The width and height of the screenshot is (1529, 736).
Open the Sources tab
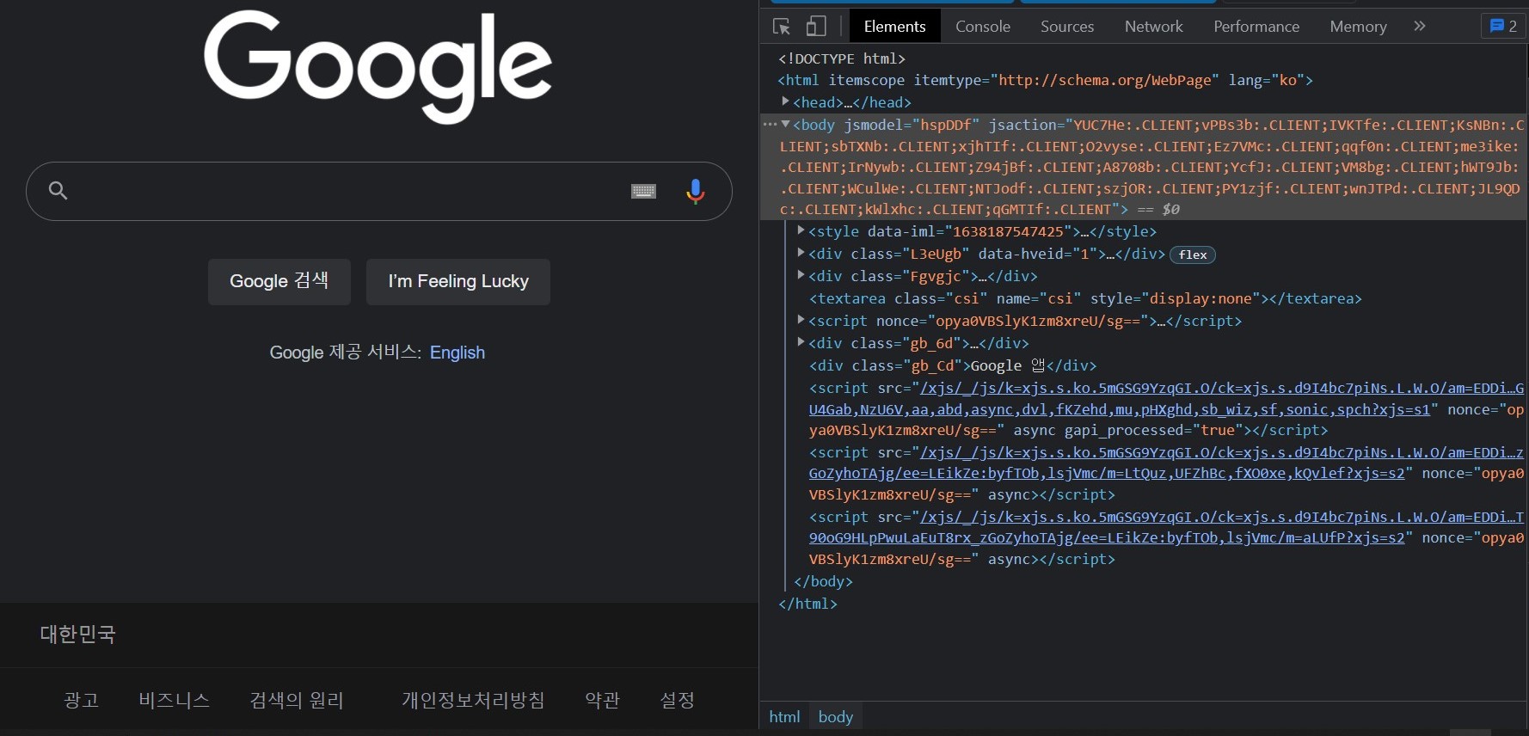coord(1067,27)
